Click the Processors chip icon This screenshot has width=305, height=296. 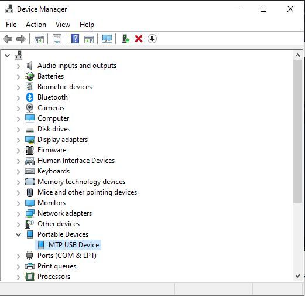click(x=30, y=277)
